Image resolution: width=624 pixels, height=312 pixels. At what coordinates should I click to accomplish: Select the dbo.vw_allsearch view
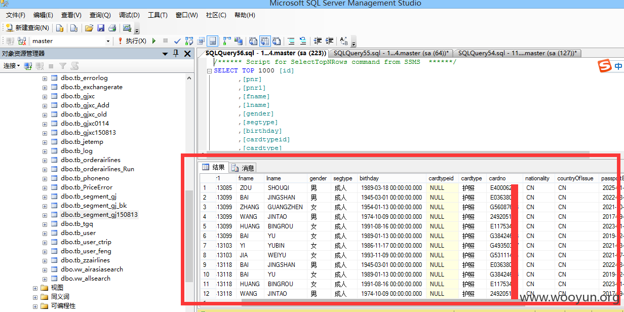point(86,279)
